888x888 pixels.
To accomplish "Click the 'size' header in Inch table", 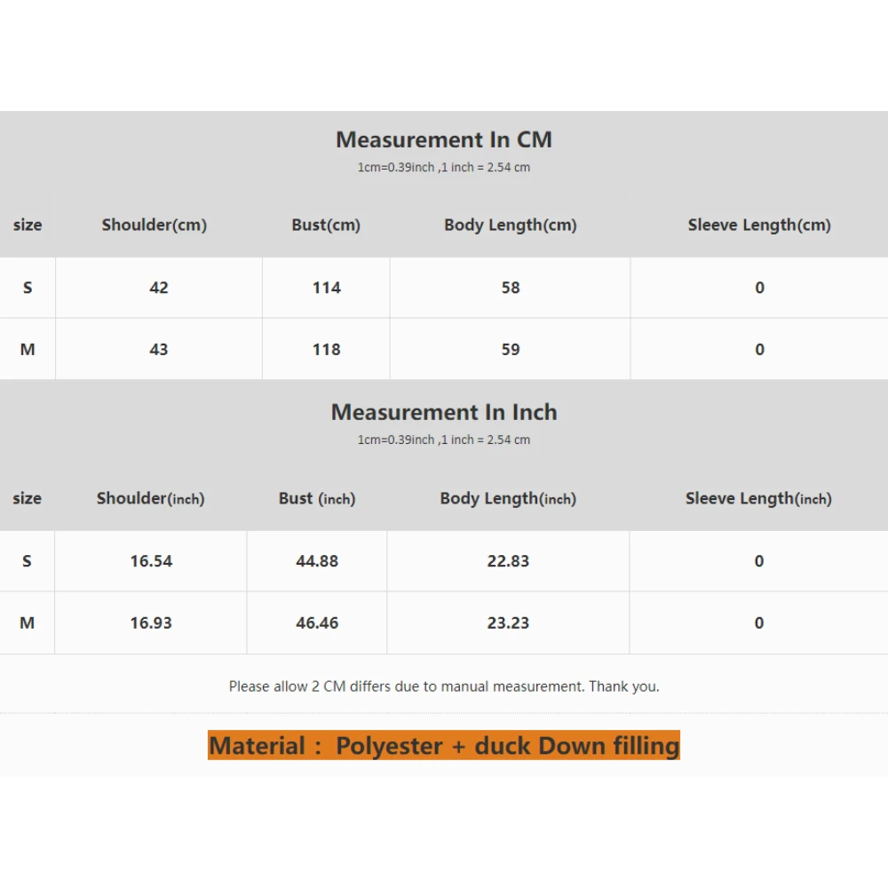I will click(x=27, y=498).
